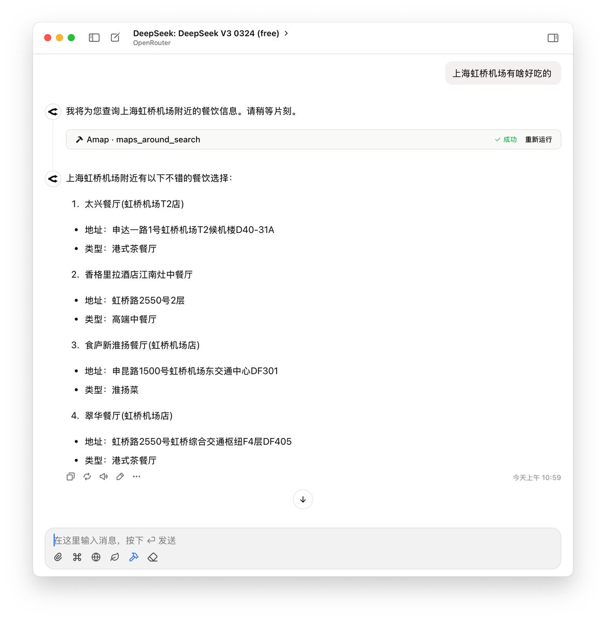Attach a file with paperclip icon
The height and width of the screenshot is (620, 606).
[58, 557]
